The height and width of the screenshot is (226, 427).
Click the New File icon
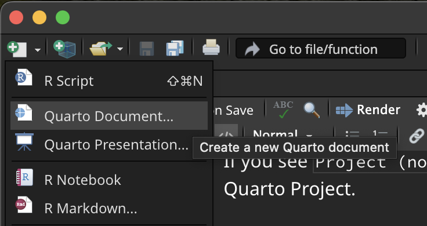17,49
